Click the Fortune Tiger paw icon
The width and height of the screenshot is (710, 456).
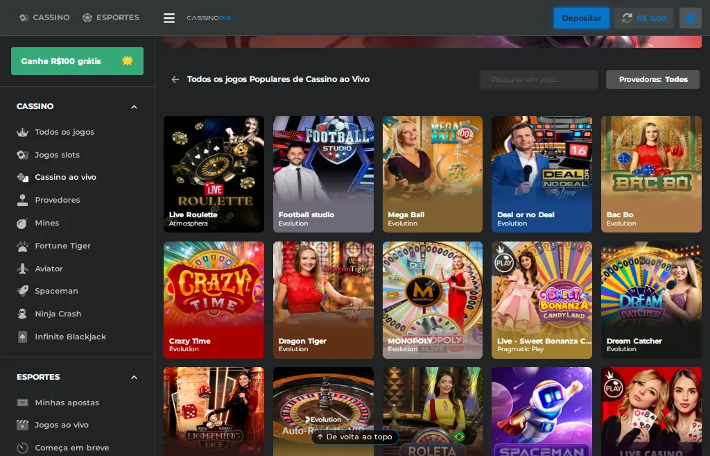tap(22, 246)
